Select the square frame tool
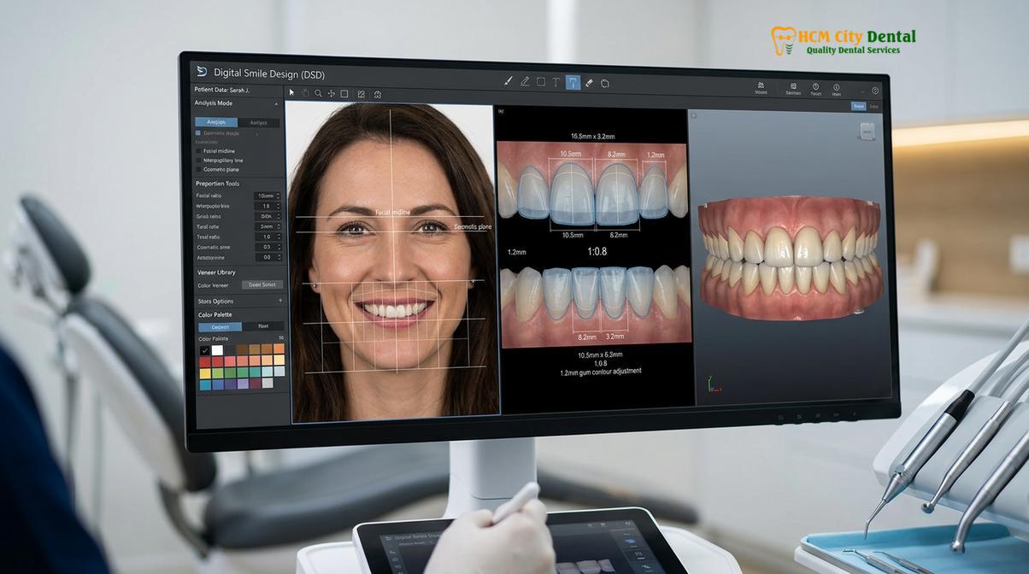This screenshot has width=1029, height=574. (344, 93)
